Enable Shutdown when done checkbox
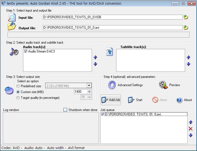This screenshot has width=197, height=151. tap(65, 110)
